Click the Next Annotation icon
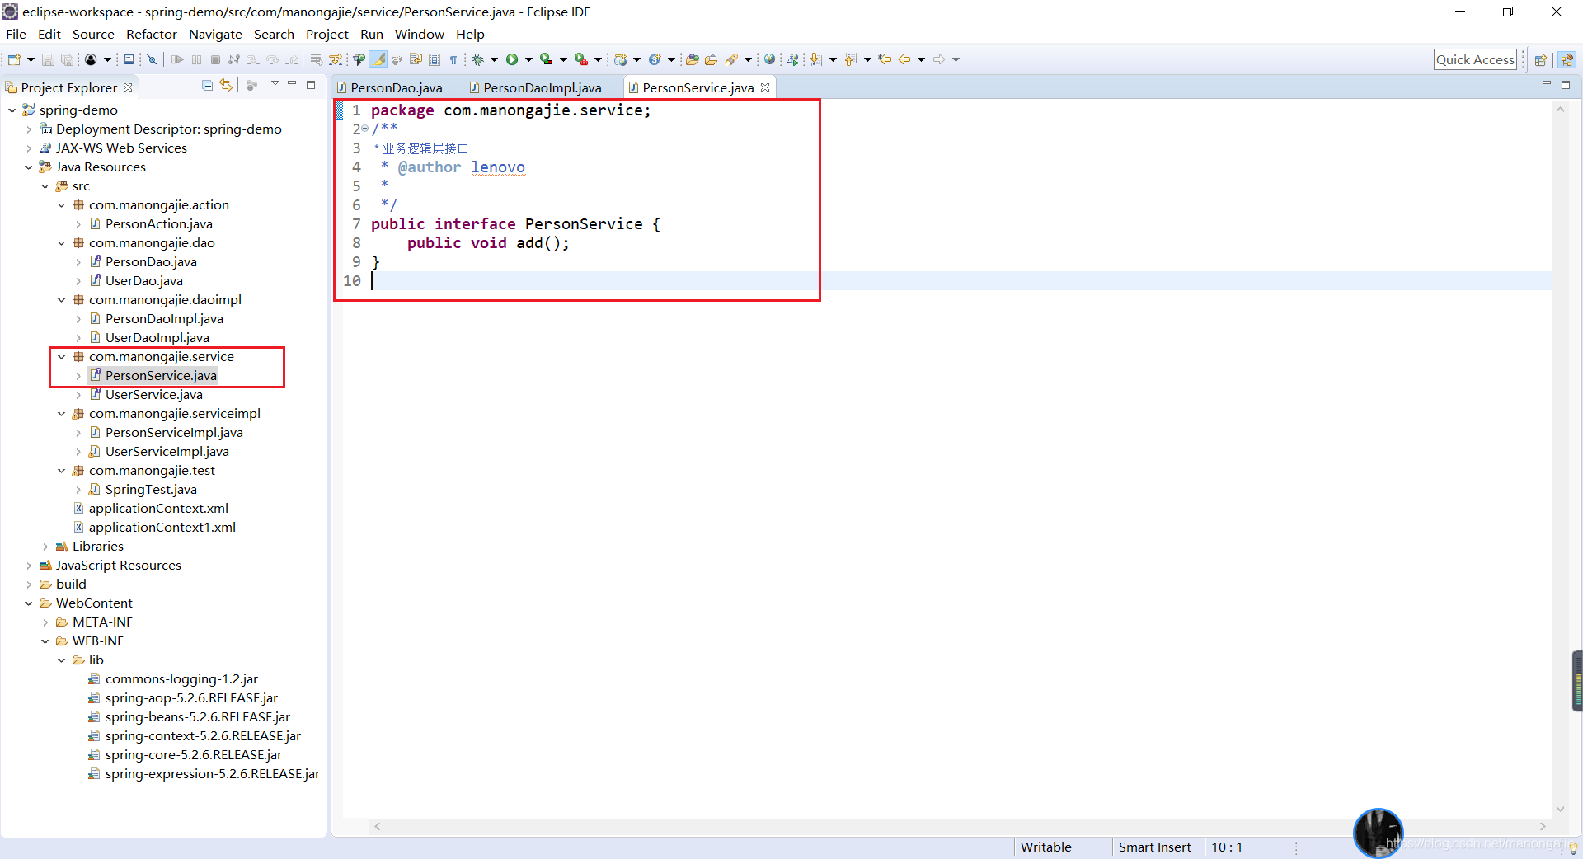The image size is (1583, 859). point(815,59)
